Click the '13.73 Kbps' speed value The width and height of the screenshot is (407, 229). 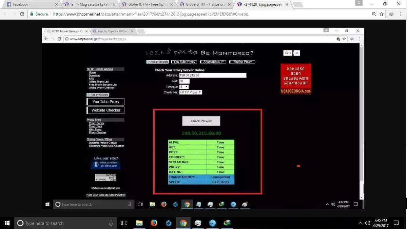[x=220, y=182]
